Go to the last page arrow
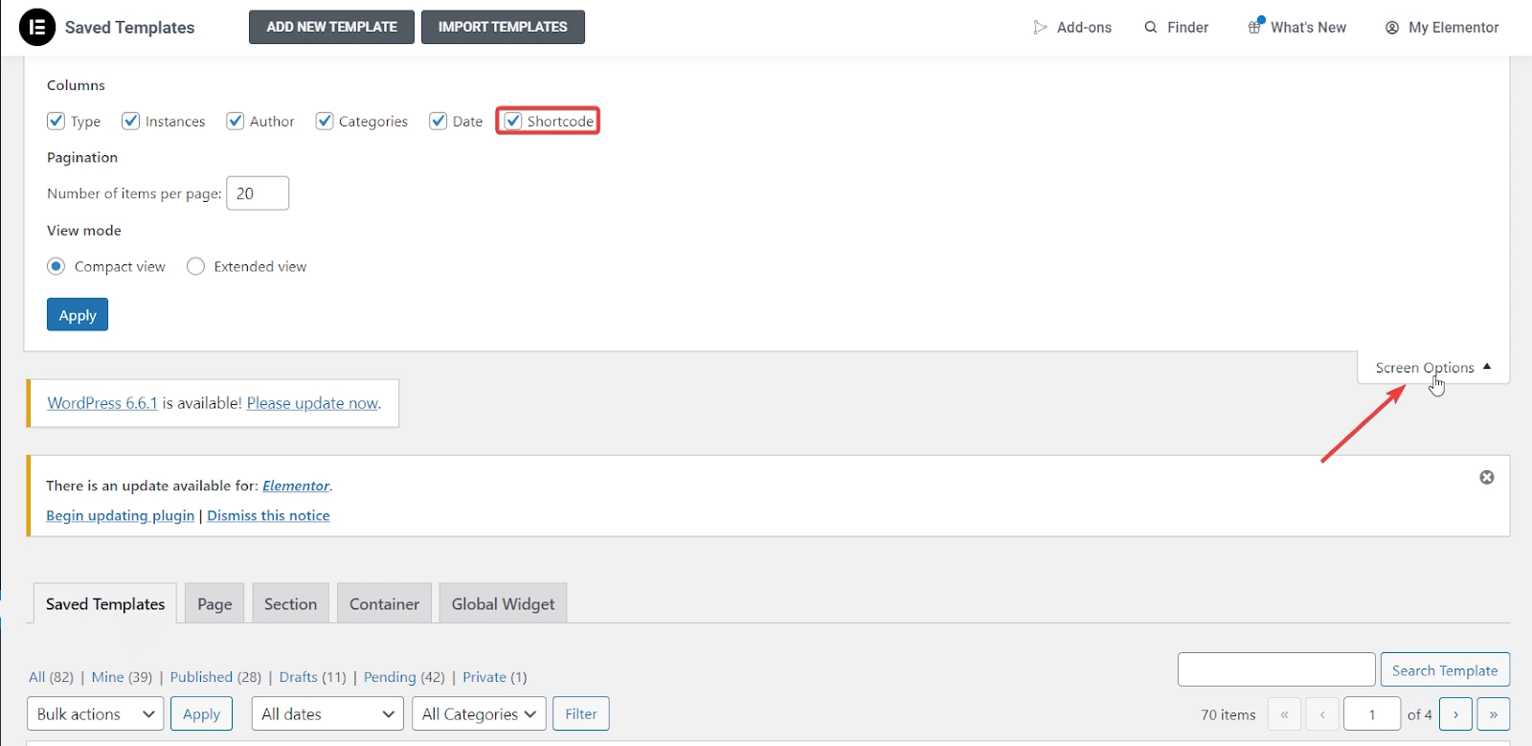 click(1493, 713)
